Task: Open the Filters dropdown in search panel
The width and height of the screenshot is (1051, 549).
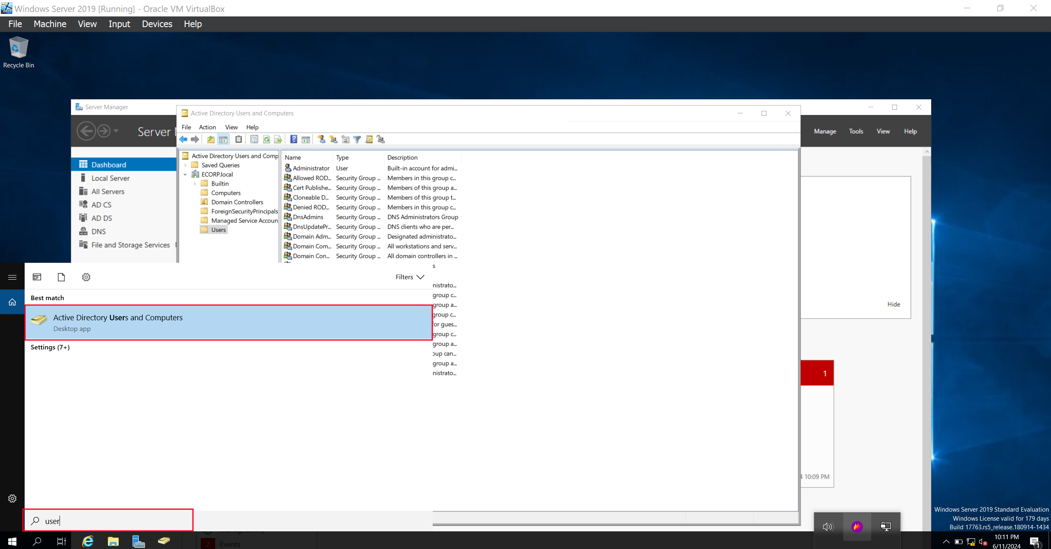Action: (x=410, y=277)
